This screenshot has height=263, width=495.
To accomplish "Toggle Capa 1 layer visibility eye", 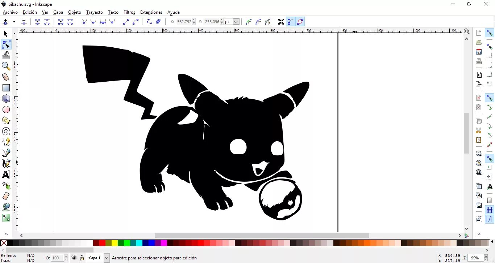I will pos(74,258).
